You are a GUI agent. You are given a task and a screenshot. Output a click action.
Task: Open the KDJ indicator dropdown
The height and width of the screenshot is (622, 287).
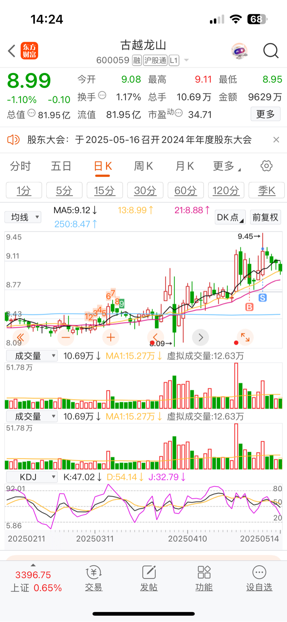pyautogui.click(x=32, y=477)
